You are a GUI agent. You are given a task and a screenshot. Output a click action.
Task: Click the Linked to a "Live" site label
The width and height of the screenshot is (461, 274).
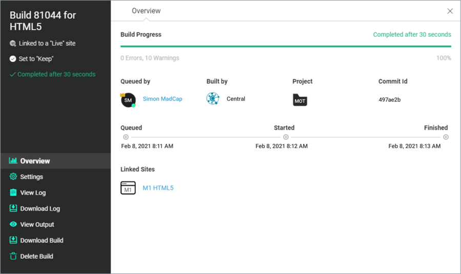47,43
